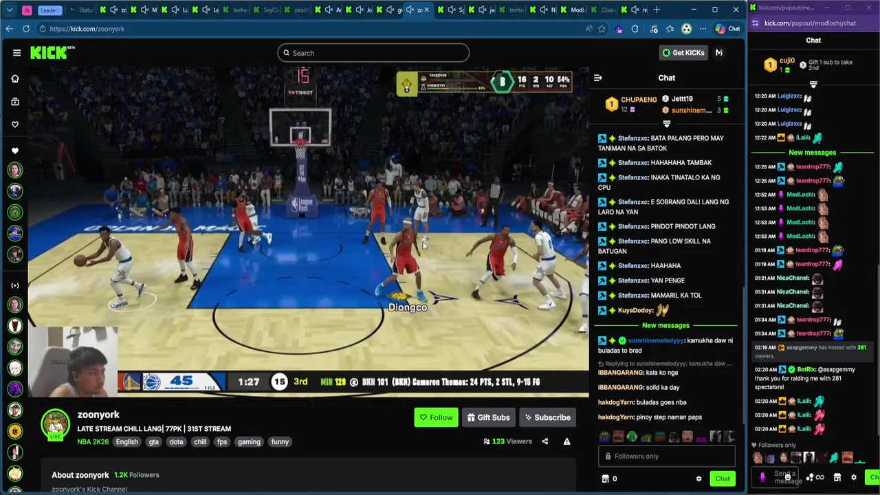Focus the Kick Search field
This screenshot has width=880, height=495.
373,53
